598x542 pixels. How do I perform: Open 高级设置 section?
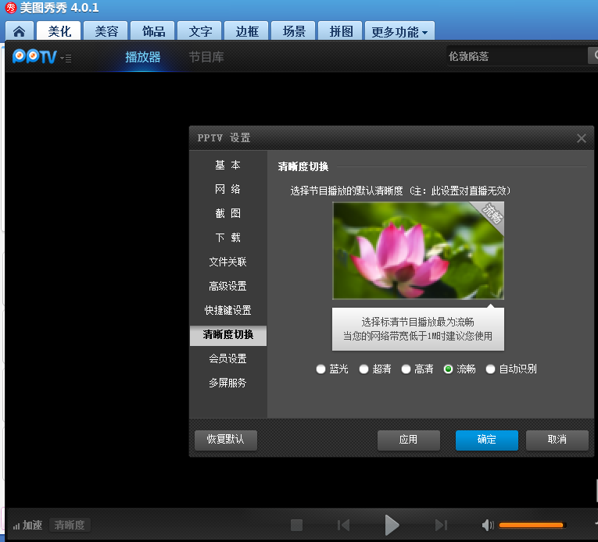point(228,286)
